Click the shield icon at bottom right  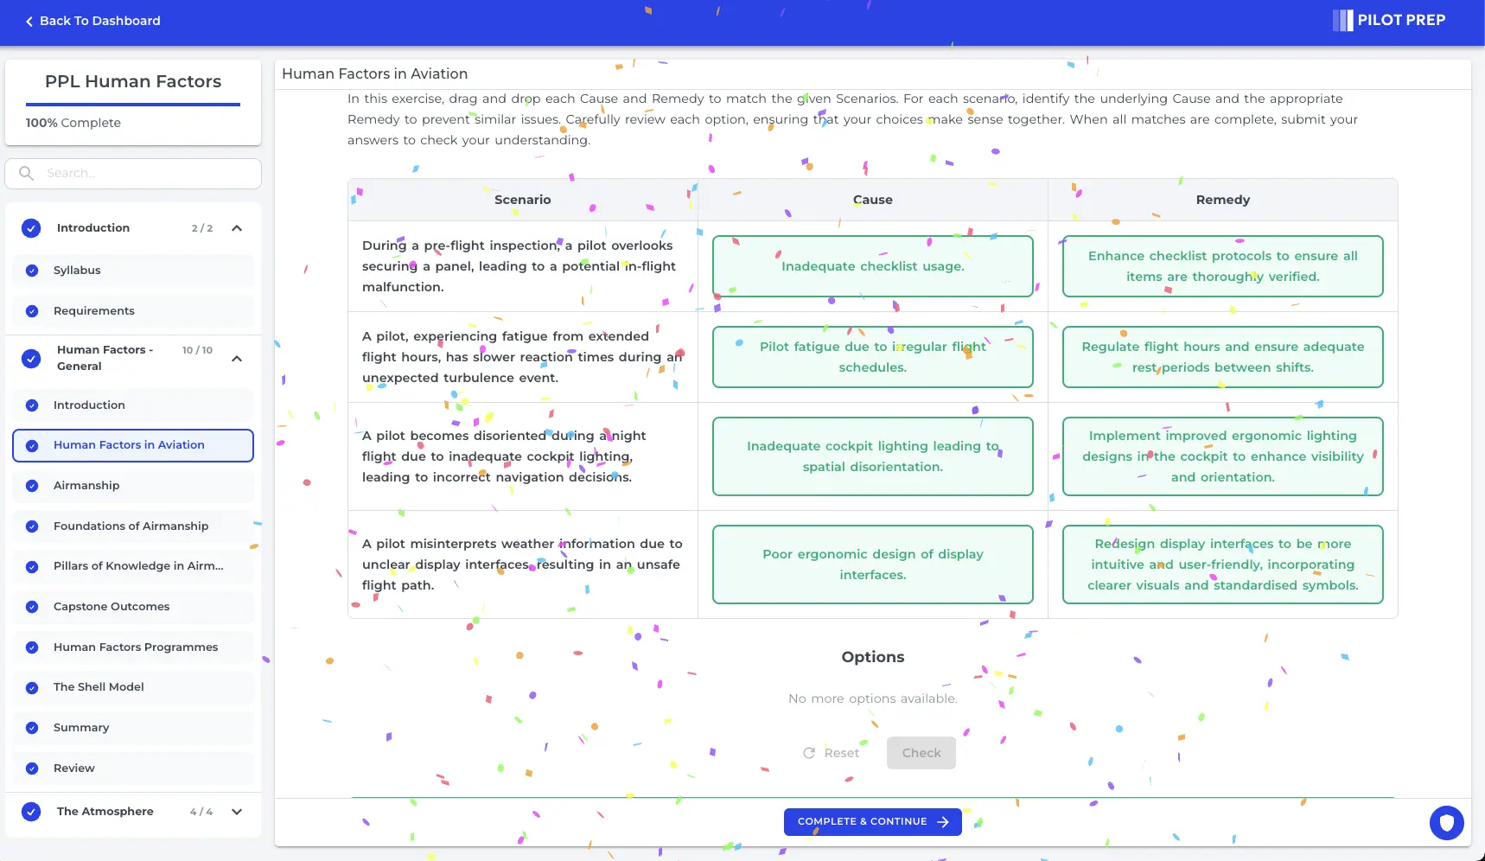coord(1446,823)
